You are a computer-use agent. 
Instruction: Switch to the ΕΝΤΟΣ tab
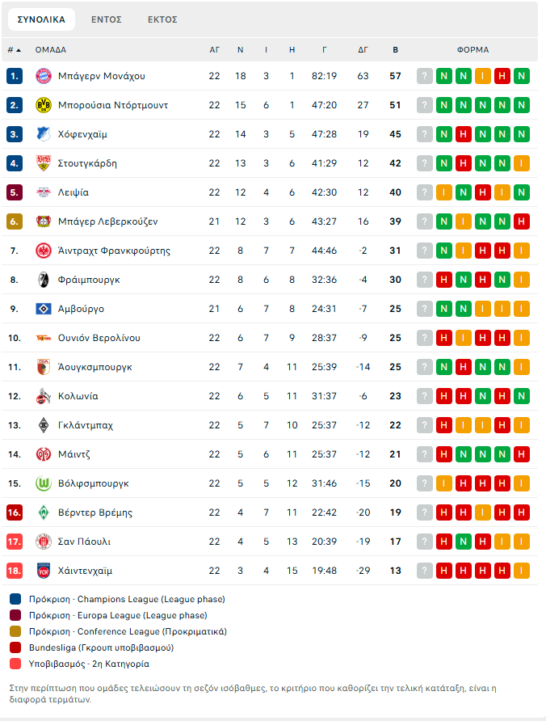coord(107,19)
